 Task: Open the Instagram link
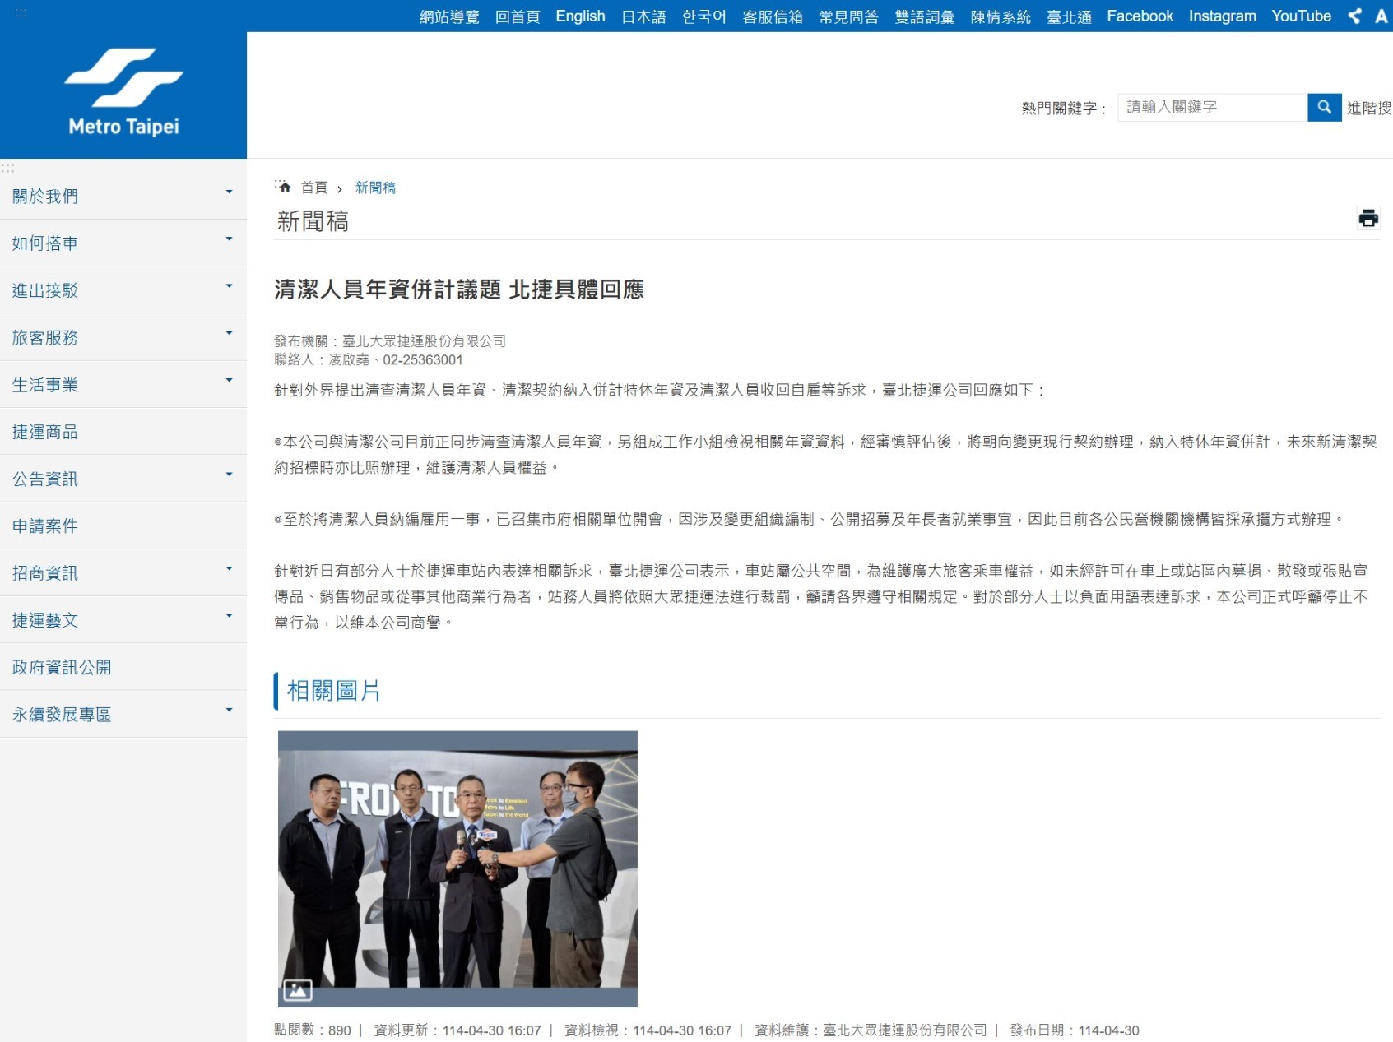pos(1222,16)
